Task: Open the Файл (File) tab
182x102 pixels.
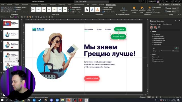Action: (x=3, y=5)
